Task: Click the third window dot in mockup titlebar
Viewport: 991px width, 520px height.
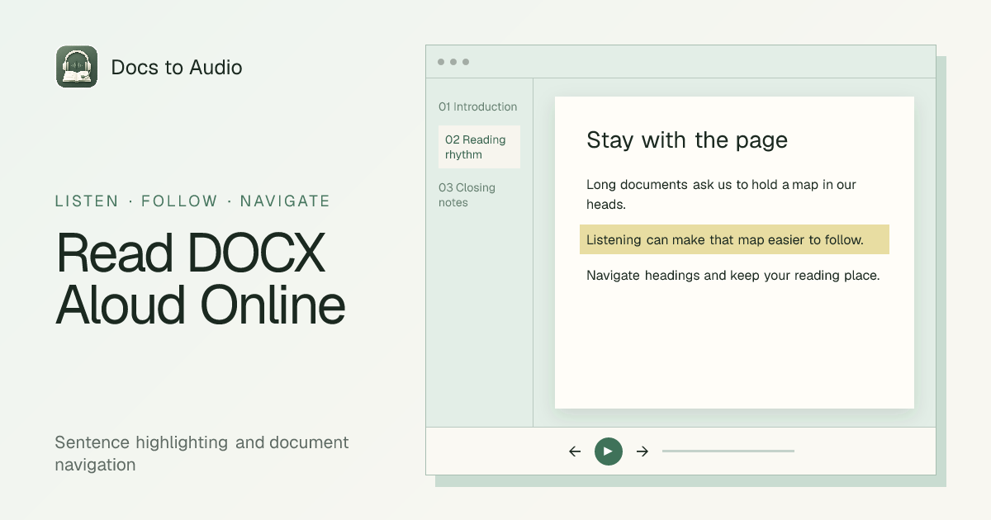Action: click(x=466, y=62)
